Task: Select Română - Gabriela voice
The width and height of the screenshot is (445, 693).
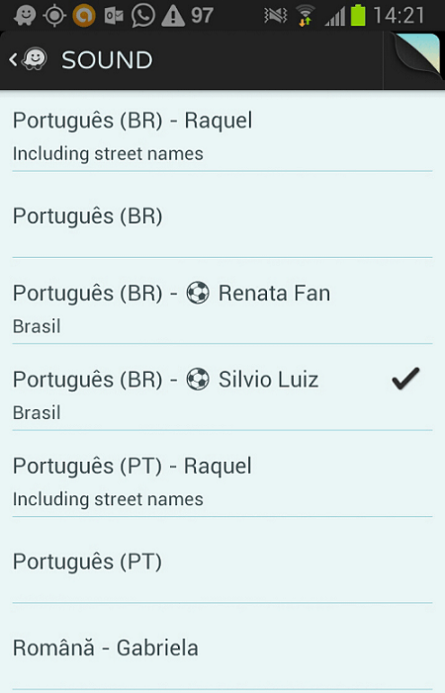Action: tap(222, 648)
